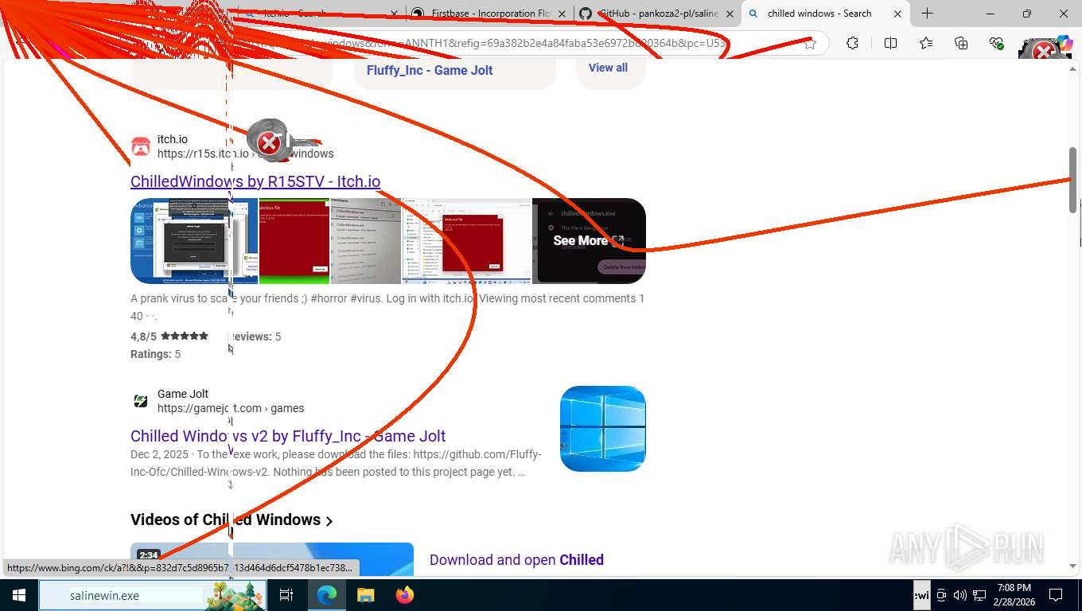Image resolution: width=1082 pixels, height=611 pixels.
Task: Click the itch.io site name text
Action: (173, 139)
